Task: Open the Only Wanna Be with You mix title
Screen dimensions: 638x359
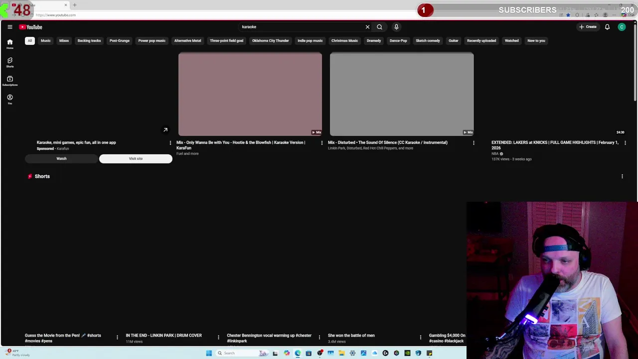Action: click(241, 145)
